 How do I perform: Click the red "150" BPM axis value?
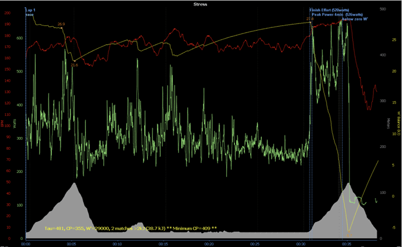coord(7,69)
